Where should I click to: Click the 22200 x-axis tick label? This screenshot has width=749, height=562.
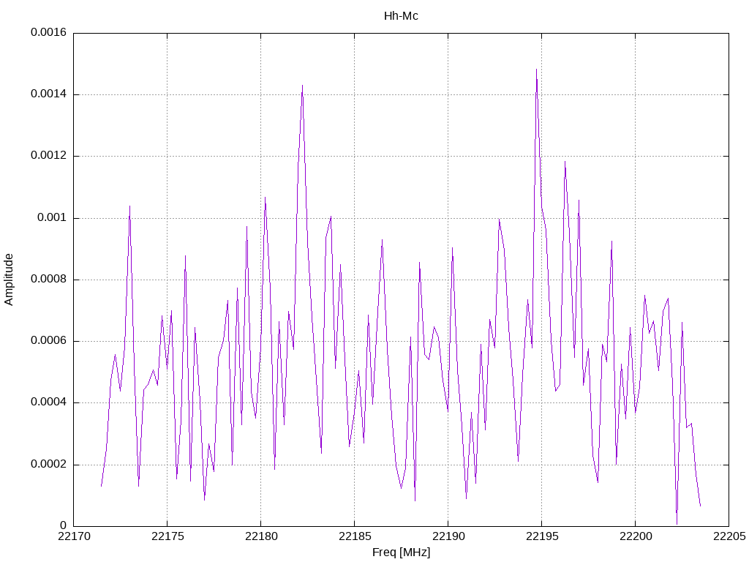pos(636,536)
